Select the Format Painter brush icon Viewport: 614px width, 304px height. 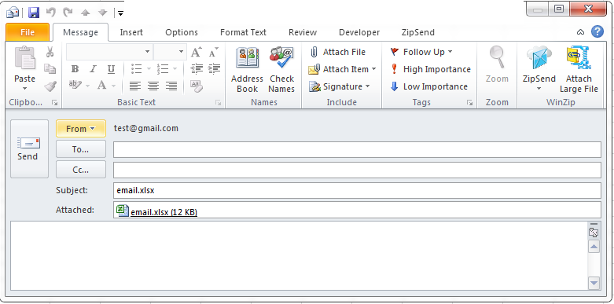tap(50, 86)
